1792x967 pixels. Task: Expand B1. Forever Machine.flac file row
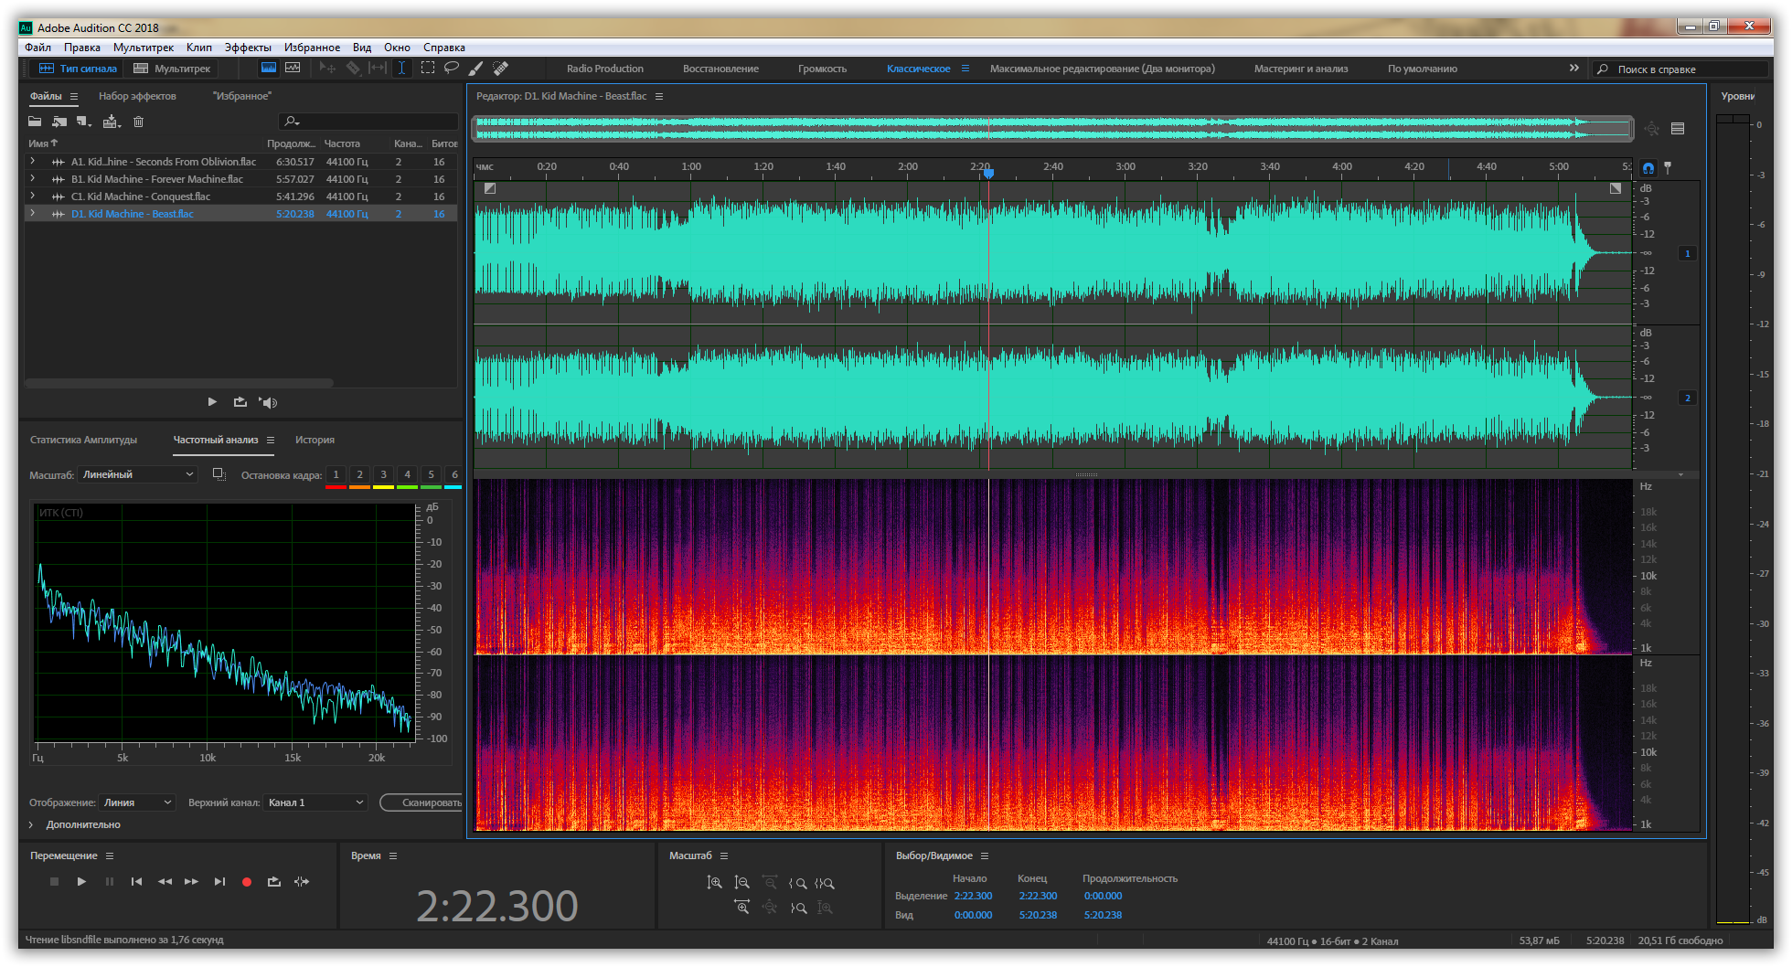[33, 179]
